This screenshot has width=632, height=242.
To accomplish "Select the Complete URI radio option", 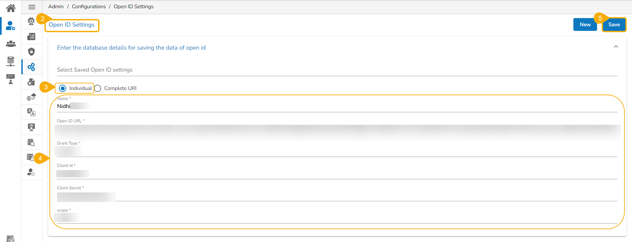I will coord(98,88).
